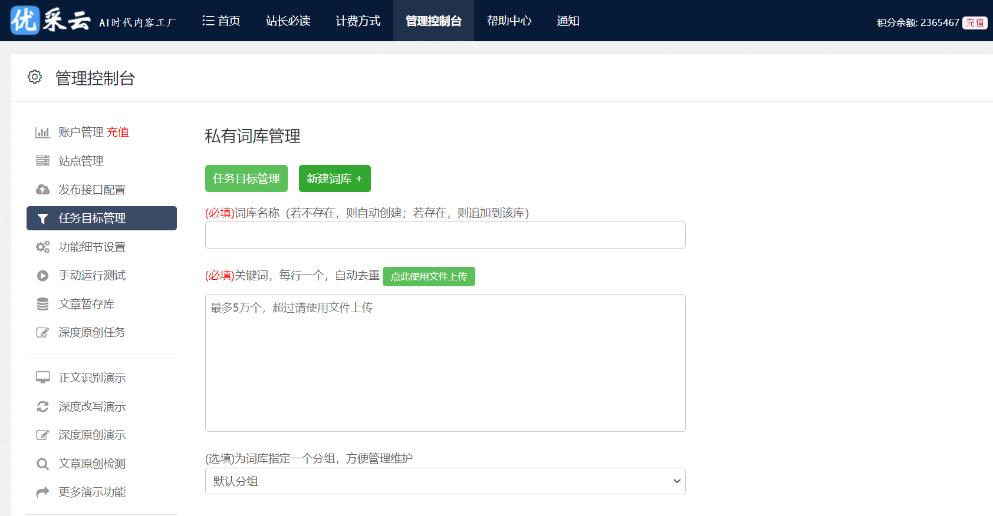Click the edit icon for 深度原创任务
This screenshot has height=516, width=993.
tap(42, 332)
